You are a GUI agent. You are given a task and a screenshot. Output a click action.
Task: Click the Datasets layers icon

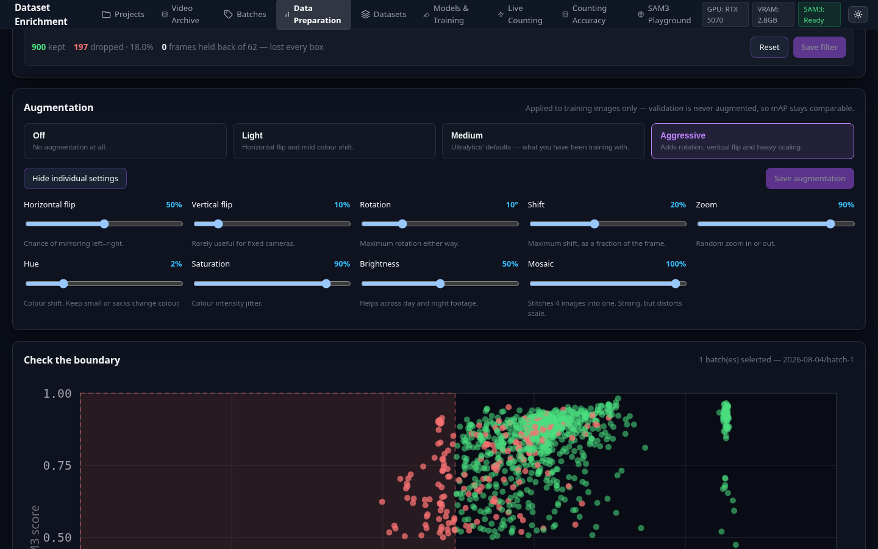pyautogui.click(x=365, y=14)
